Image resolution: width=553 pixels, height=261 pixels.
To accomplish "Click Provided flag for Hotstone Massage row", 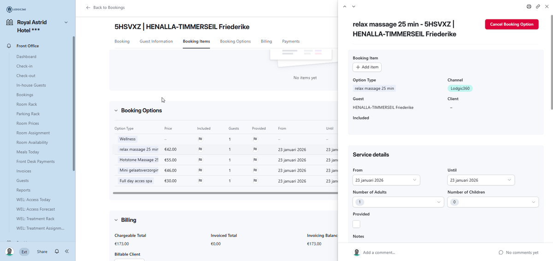I will point(255,160).
